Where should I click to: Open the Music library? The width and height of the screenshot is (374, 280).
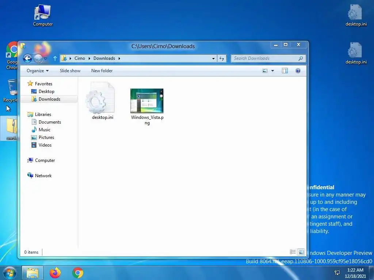[x=44, y=130]
